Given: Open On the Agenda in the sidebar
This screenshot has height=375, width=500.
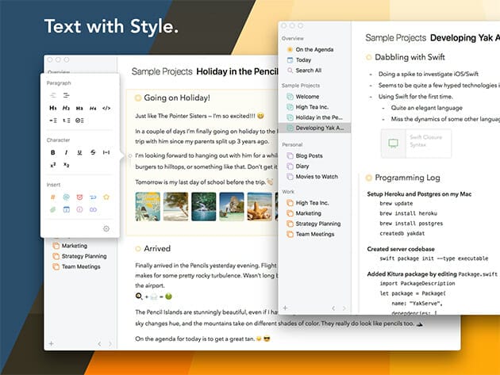Looking at the screenshot, I should [313, 49].
